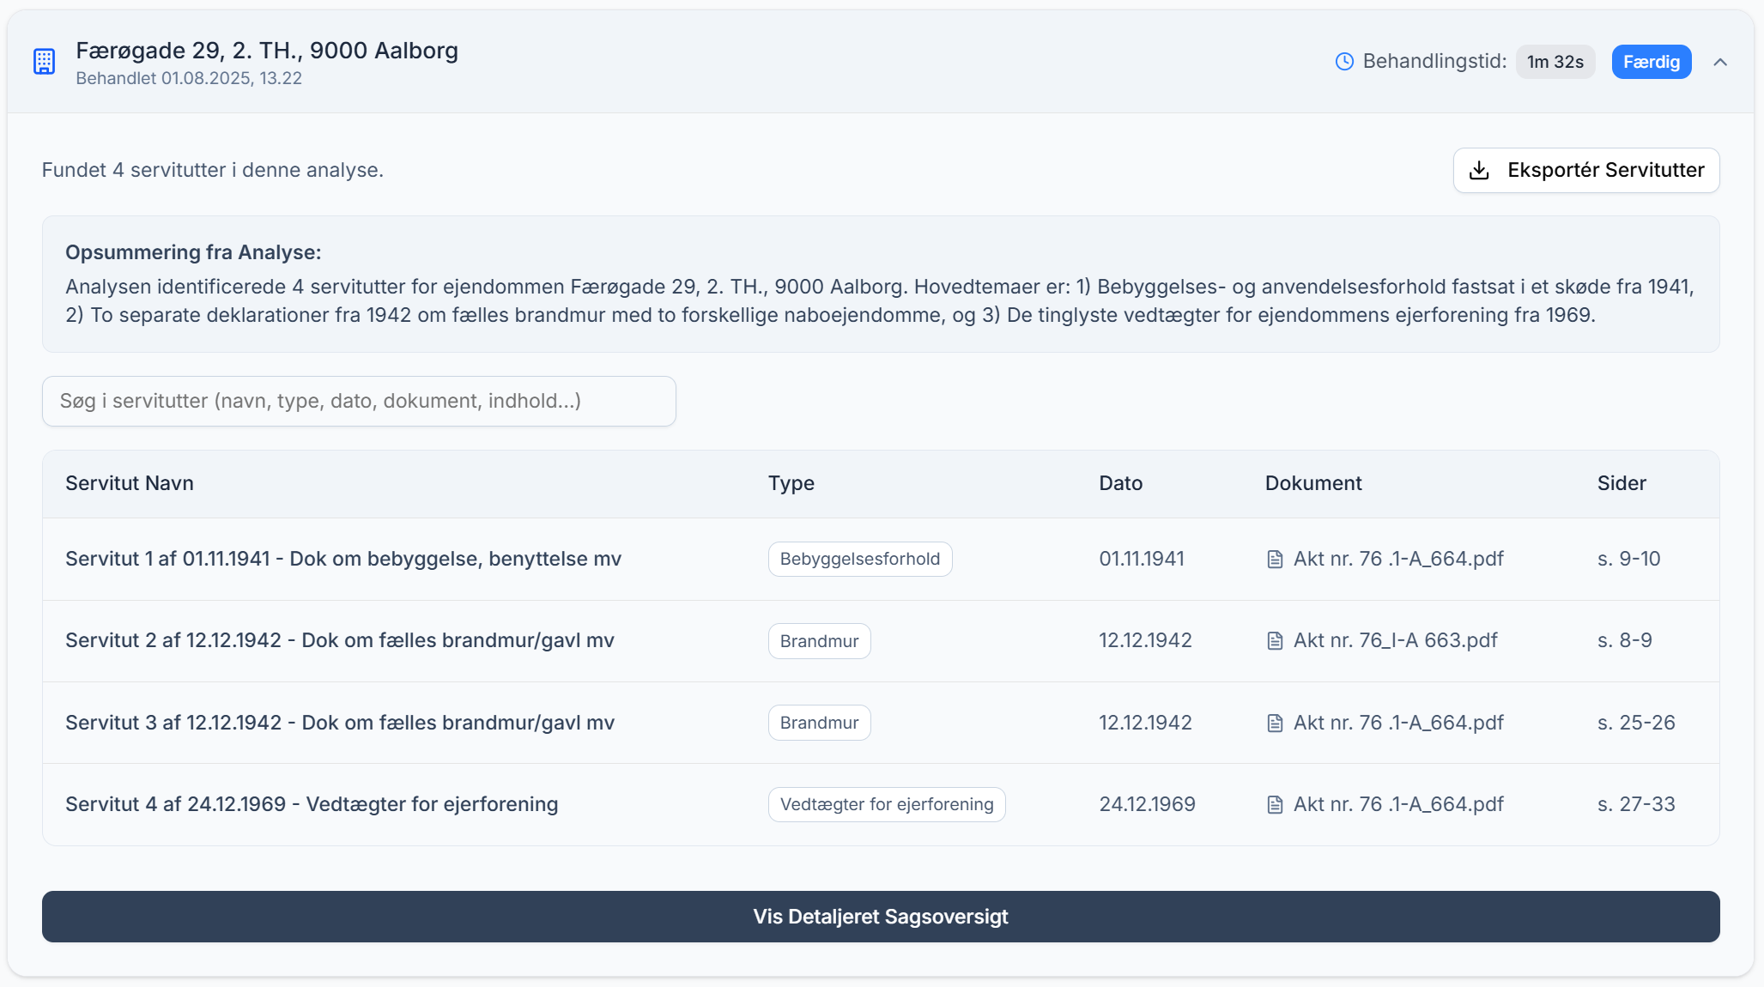The height and width of the screenshot is (987, 1764).
Task: Click the document icon on the Servitut 3 row
Action: click(x=1276, y=722)
